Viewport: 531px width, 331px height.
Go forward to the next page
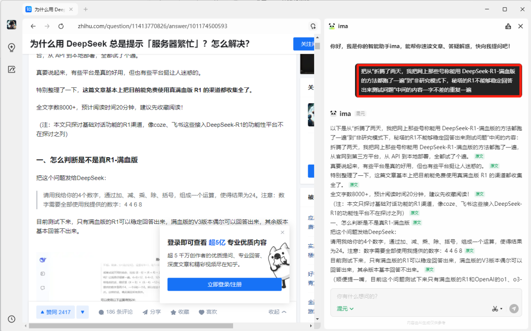47,26
